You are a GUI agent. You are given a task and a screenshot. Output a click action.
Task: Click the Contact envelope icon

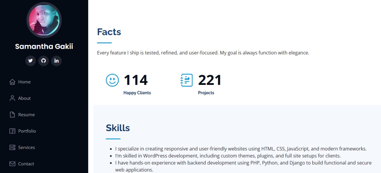[x=12, y=164]
